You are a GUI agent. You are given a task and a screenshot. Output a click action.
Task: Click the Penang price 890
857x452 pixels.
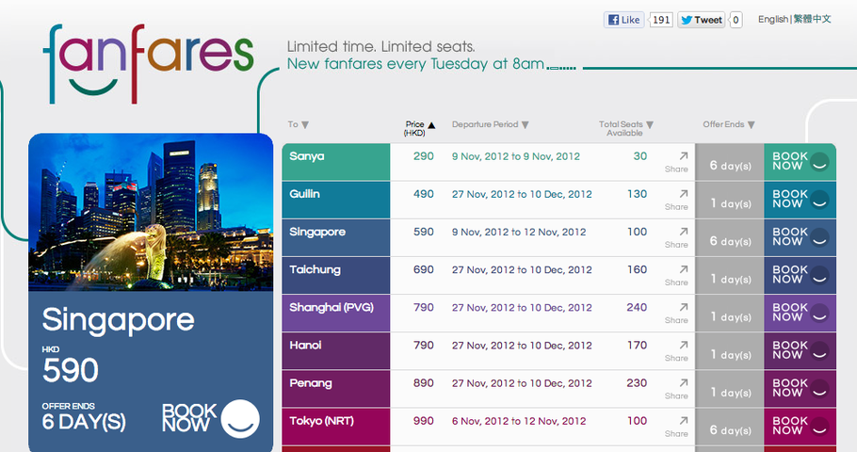424,383
